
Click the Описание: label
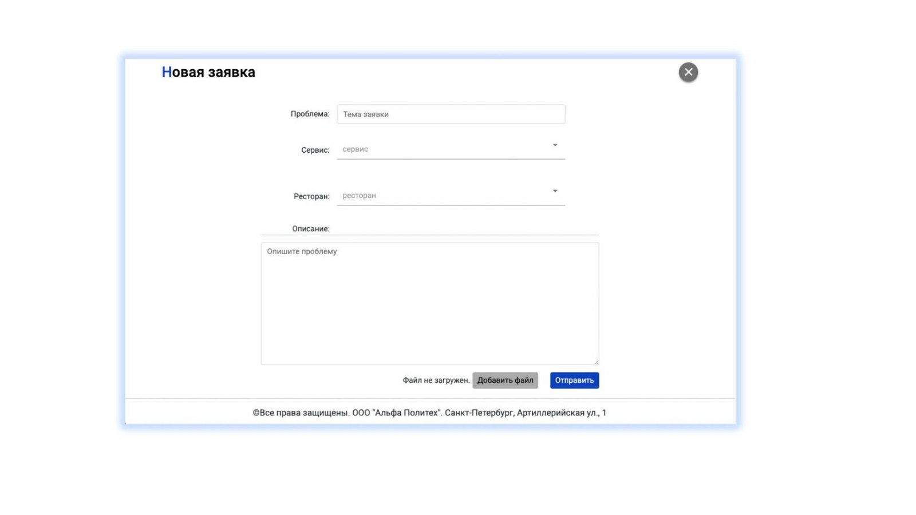point(311,228)
